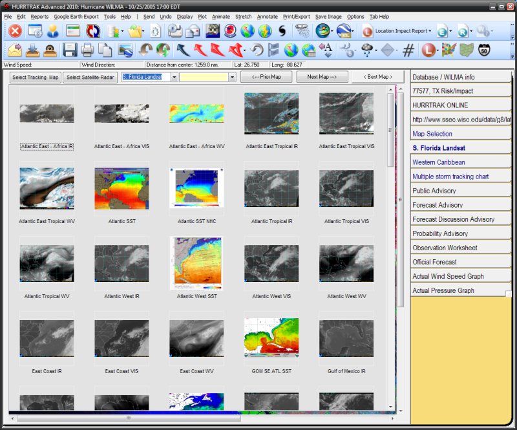Click the first single red arrow icon
Screen dimensions: 517x430
click(200, 50)
